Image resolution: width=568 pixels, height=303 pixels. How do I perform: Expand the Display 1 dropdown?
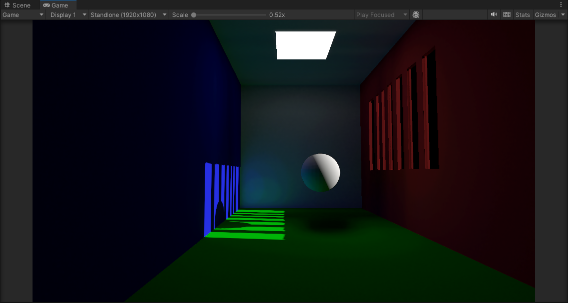pos(68,15)
